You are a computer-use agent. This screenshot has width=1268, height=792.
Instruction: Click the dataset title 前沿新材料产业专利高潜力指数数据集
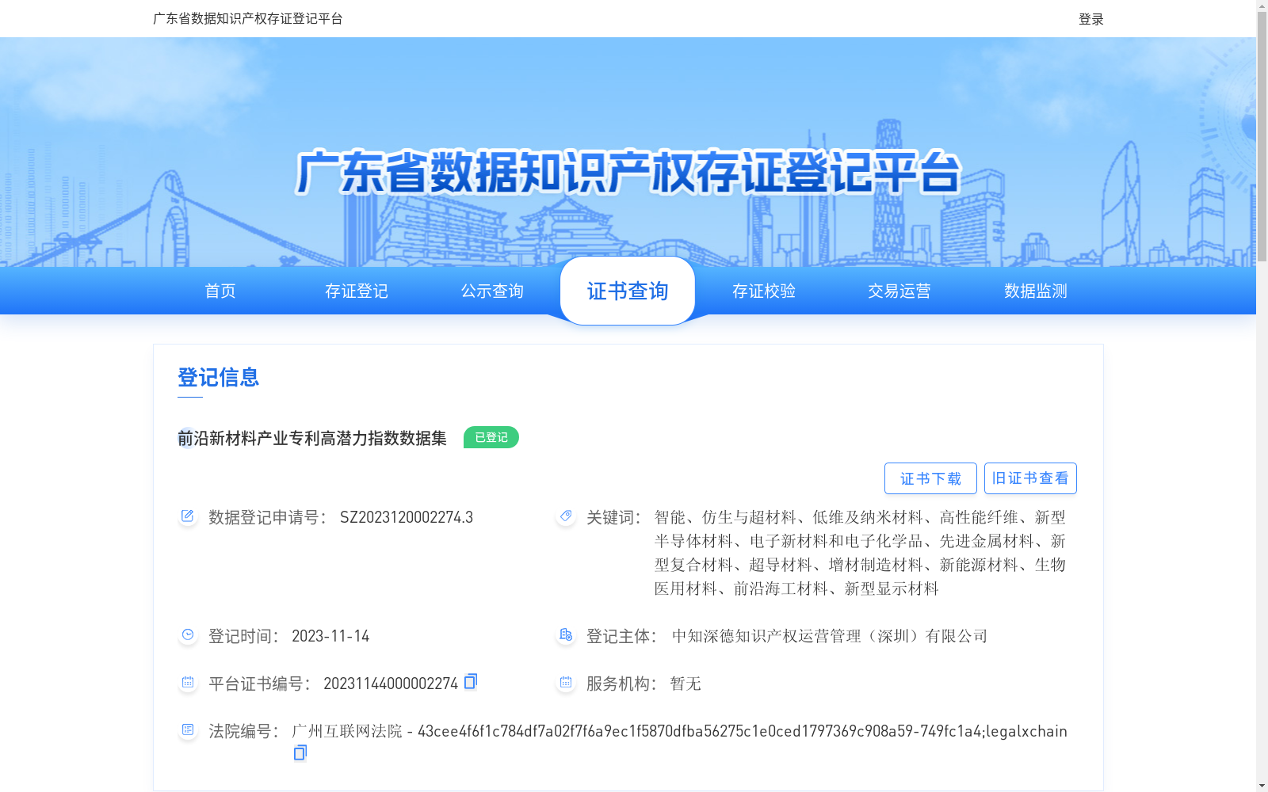point(312,438)
